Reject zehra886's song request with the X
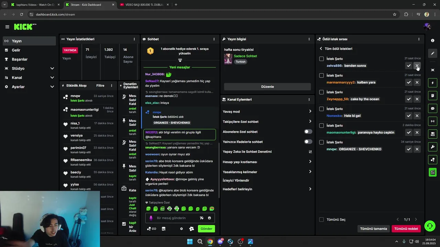This screenshot has width=440, height=247. pyautogui.click(x=417, y=66)
